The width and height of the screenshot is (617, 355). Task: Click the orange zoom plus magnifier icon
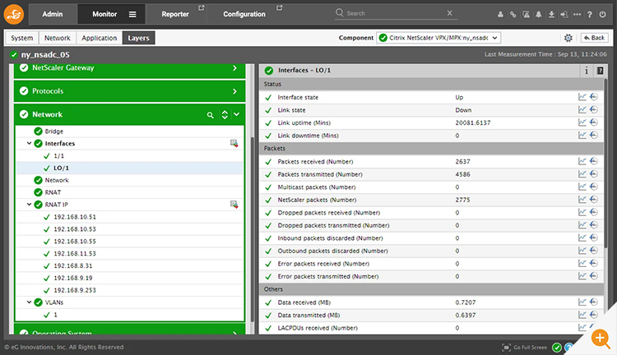[x=601, y=339]
